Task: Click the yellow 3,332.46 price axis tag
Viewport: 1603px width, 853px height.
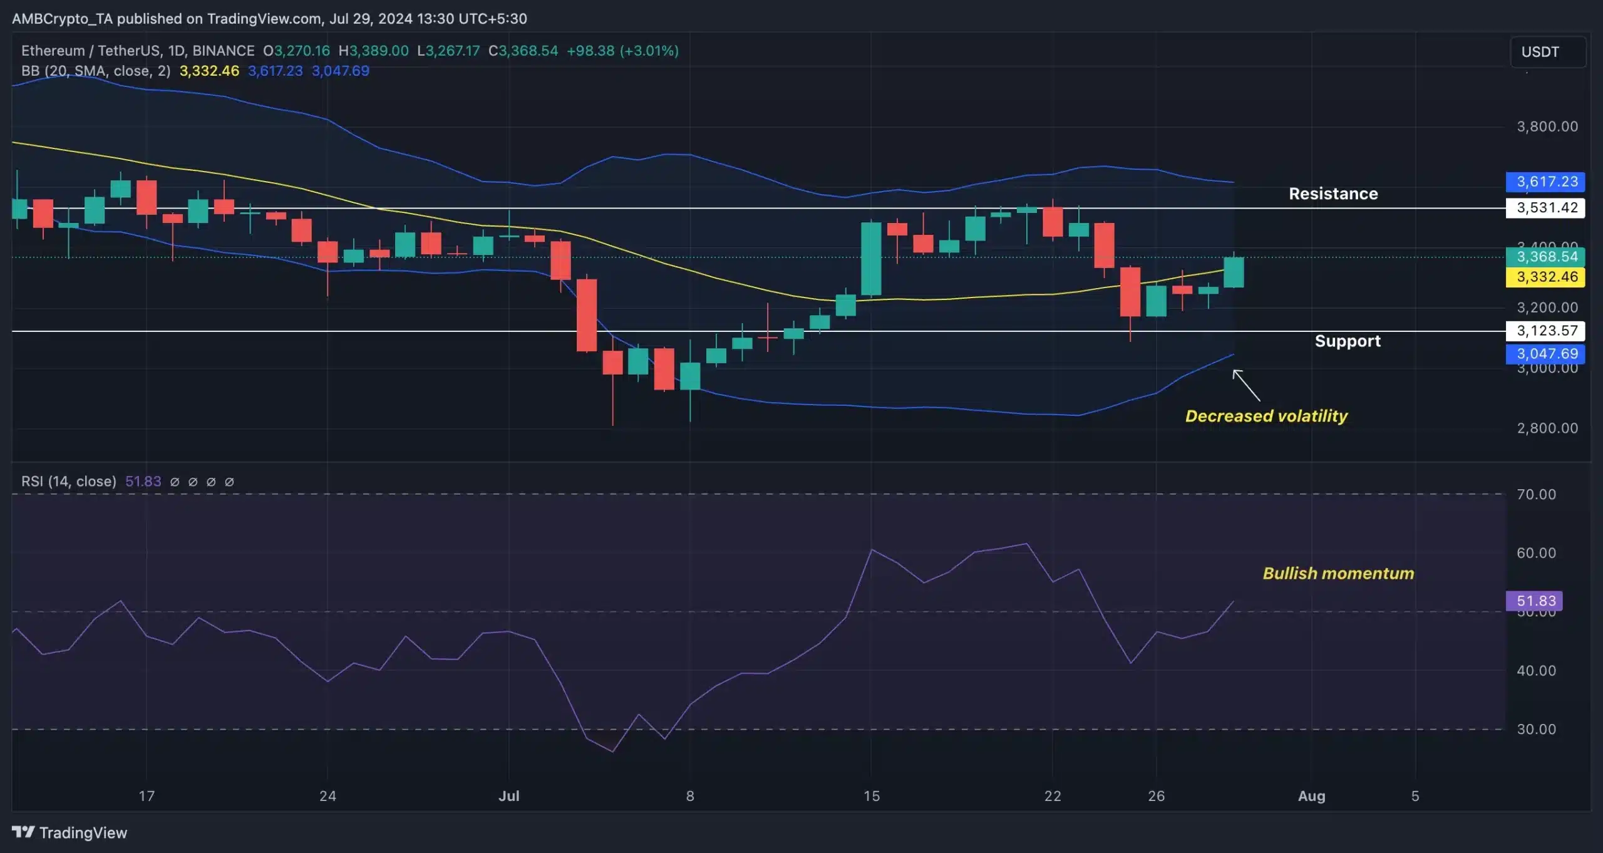Action: tap(1545, 277)
